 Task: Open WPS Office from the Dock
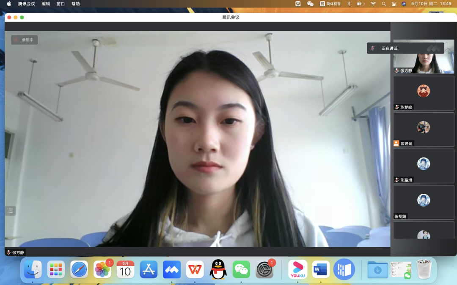pos(195,269)
